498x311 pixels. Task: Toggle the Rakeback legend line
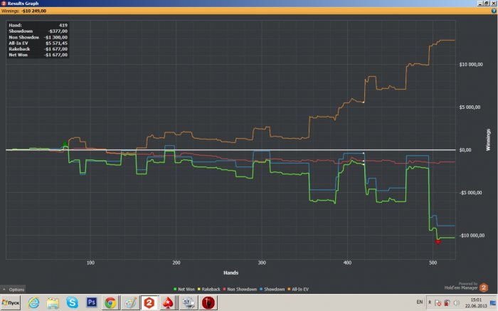click(208, 289)
